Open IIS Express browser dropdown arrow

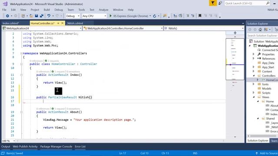[150, 16]
